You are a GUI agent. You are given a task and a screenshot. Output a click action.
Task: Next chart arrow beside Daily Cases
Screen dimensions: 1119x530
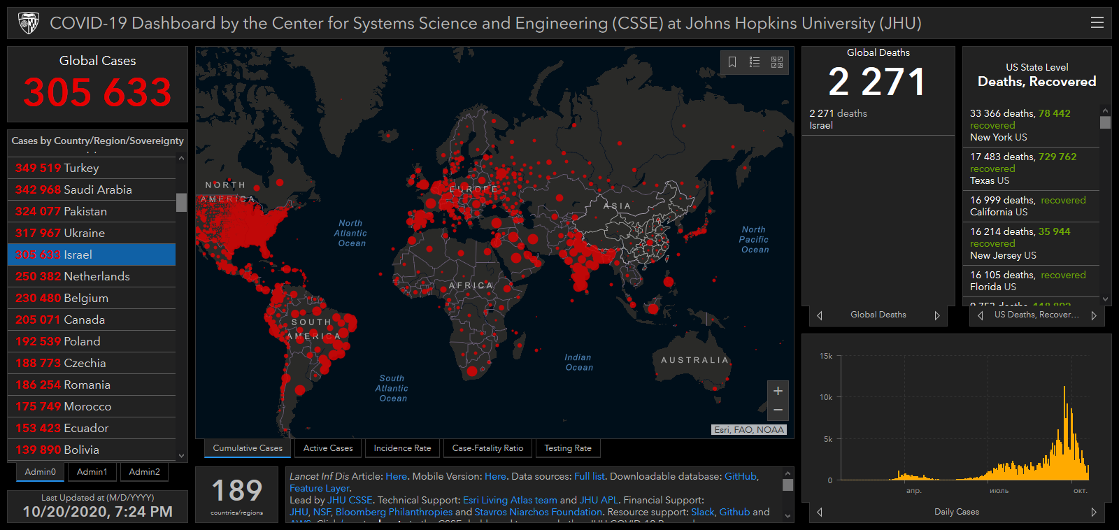click(1094, 512)
